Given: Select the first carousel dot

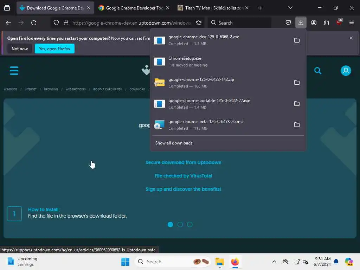Looking at the screenshot, I should point(171,225).
